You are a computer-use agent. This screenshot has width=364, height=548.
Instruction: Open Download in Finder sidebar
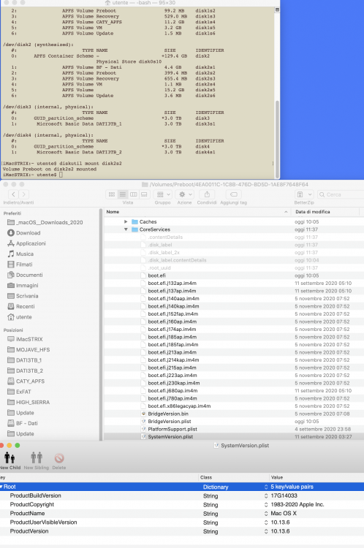(x=24, y=233)
